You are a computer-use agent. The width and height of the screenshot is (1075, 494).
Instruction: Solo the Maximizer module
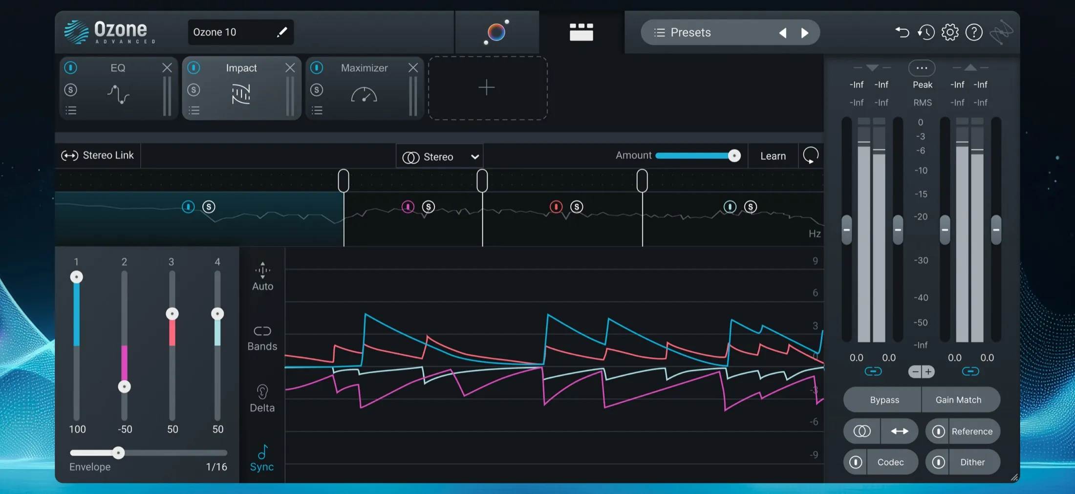(x=317, y=90)
